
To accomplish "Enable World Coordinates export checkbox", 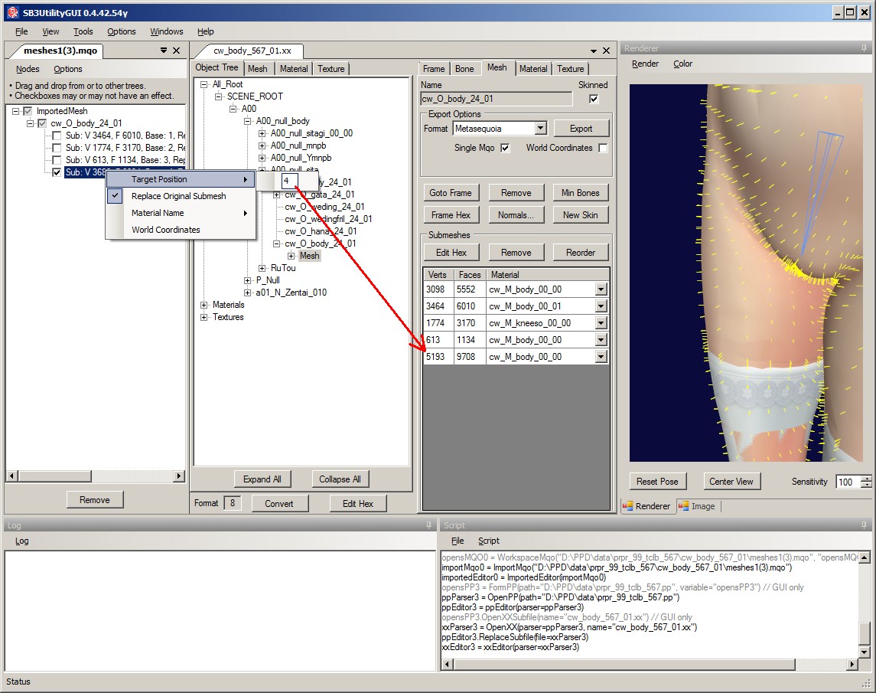I will pyautogui.click(x=603, y=148).
